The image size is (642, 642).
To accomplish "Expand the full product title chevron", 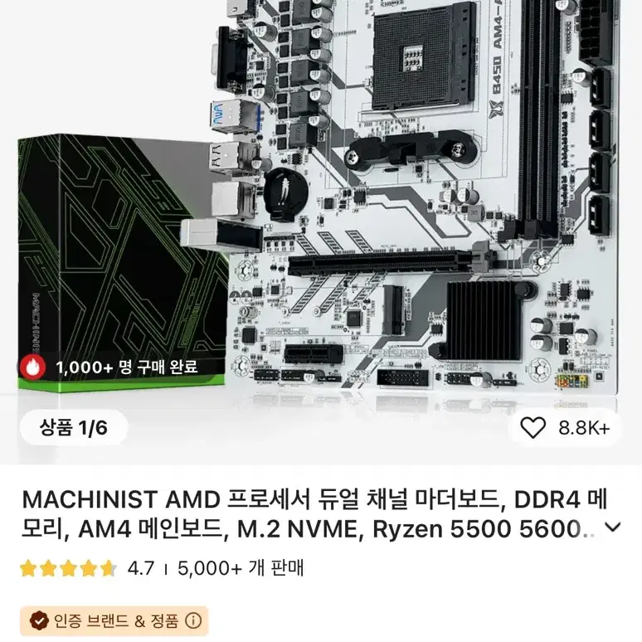I will click(x=612, y=527).
